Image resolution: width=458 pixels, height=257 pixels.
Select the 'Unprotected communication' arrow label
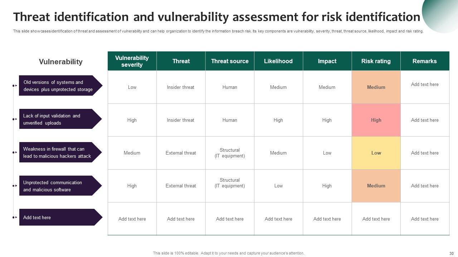click(x=57, y=186)
